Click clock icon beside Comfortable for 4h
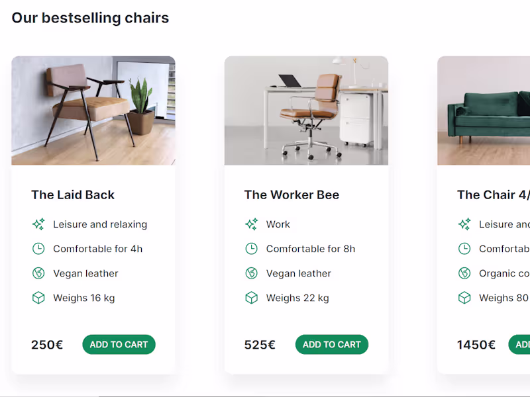The height and width of the screenshot is (397, 530). (x=38, y=249)
